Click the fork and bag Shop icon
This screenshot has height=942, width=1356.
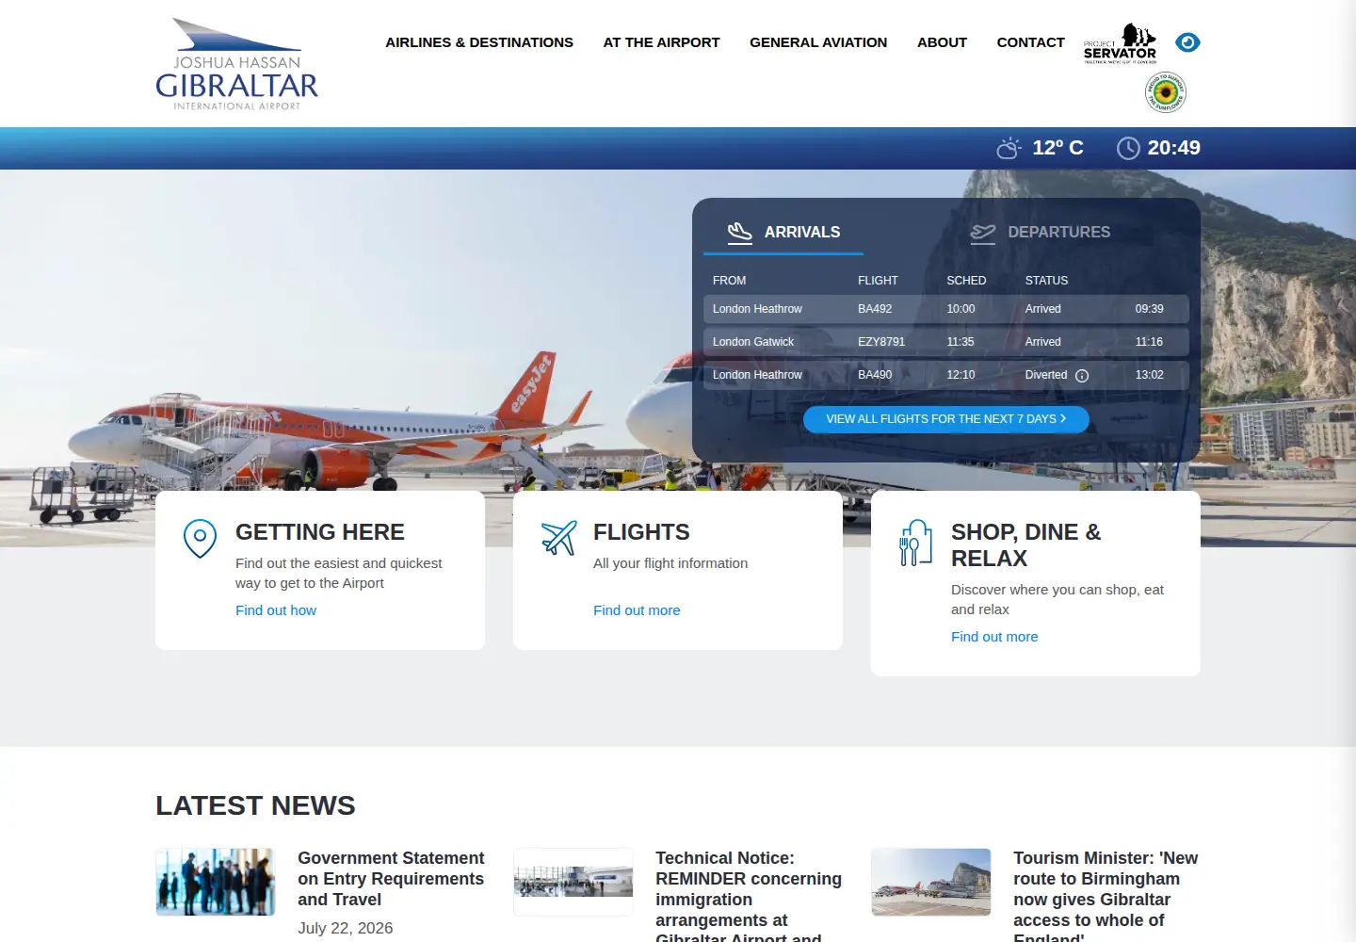tap(915, 543)
